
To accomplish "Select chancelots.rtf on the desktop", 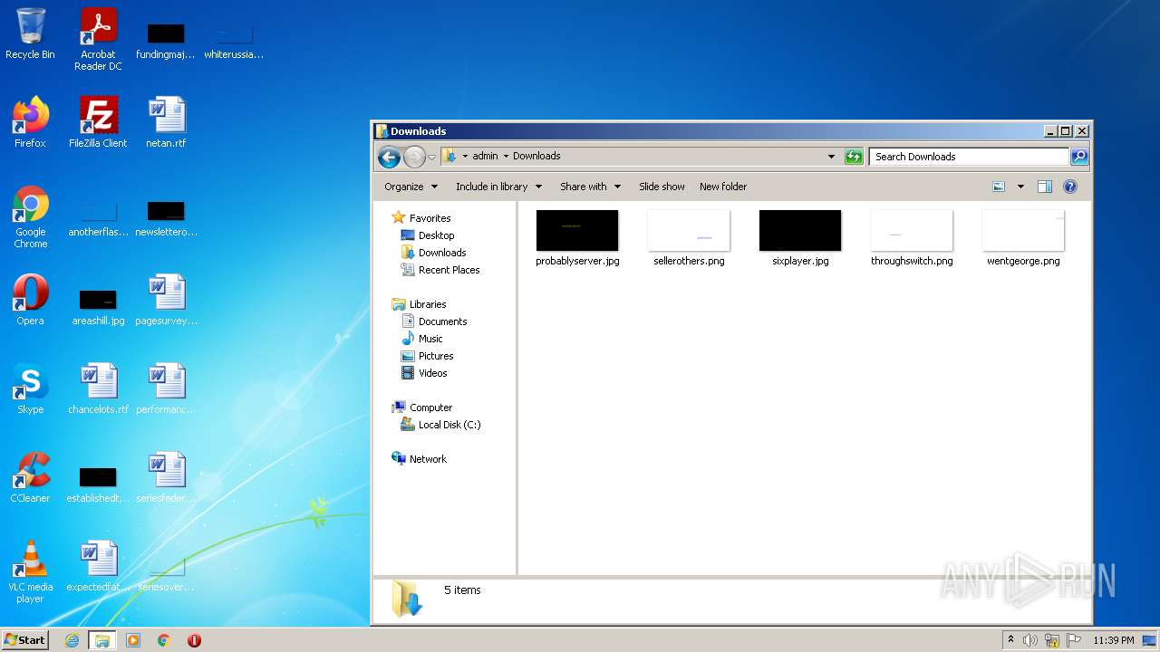I will 98,389.
